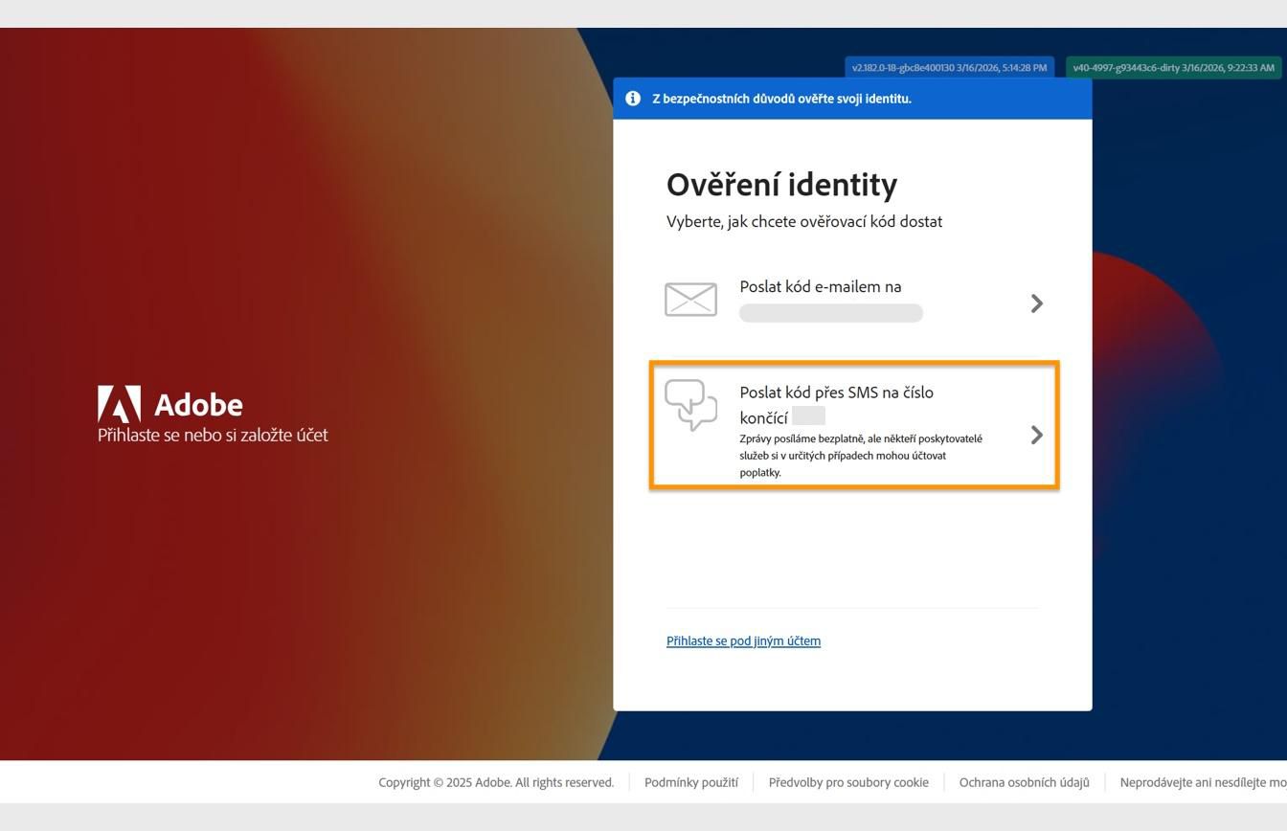Click the green version badge v40-4997
Image resolution: width=1287 pixels, height=831 pixels.
point(1172,68)
